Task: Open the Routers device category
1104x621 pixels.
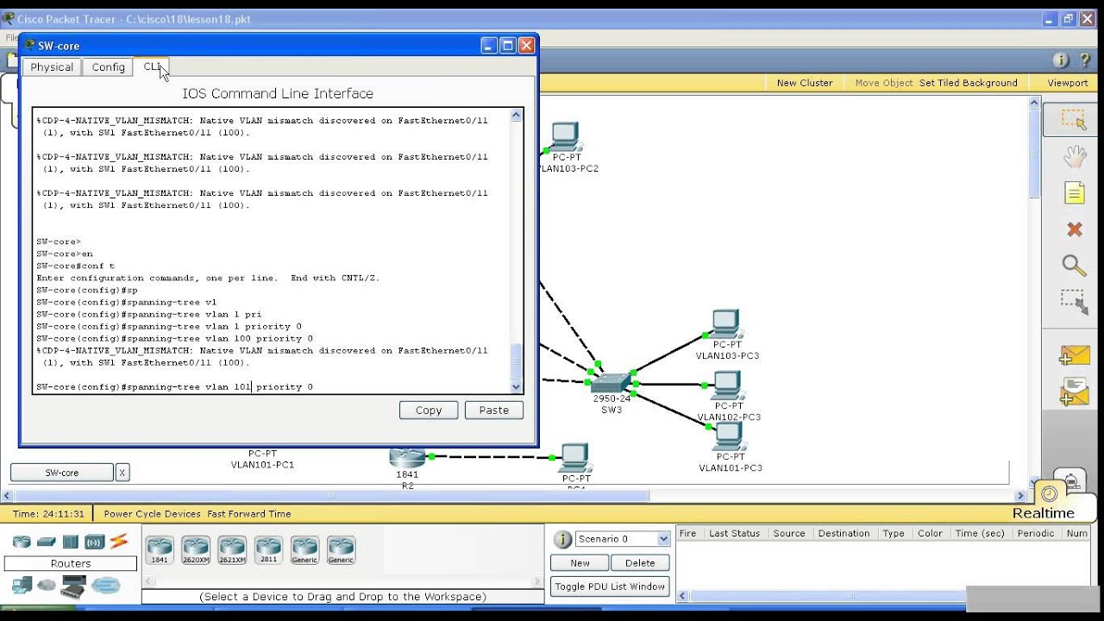Action: (22, 542)
